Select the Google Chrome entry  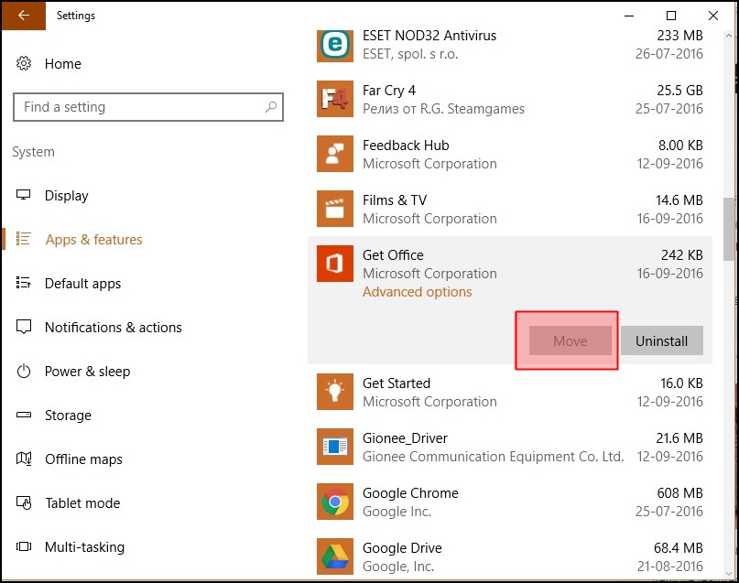(x=510, y=502)
